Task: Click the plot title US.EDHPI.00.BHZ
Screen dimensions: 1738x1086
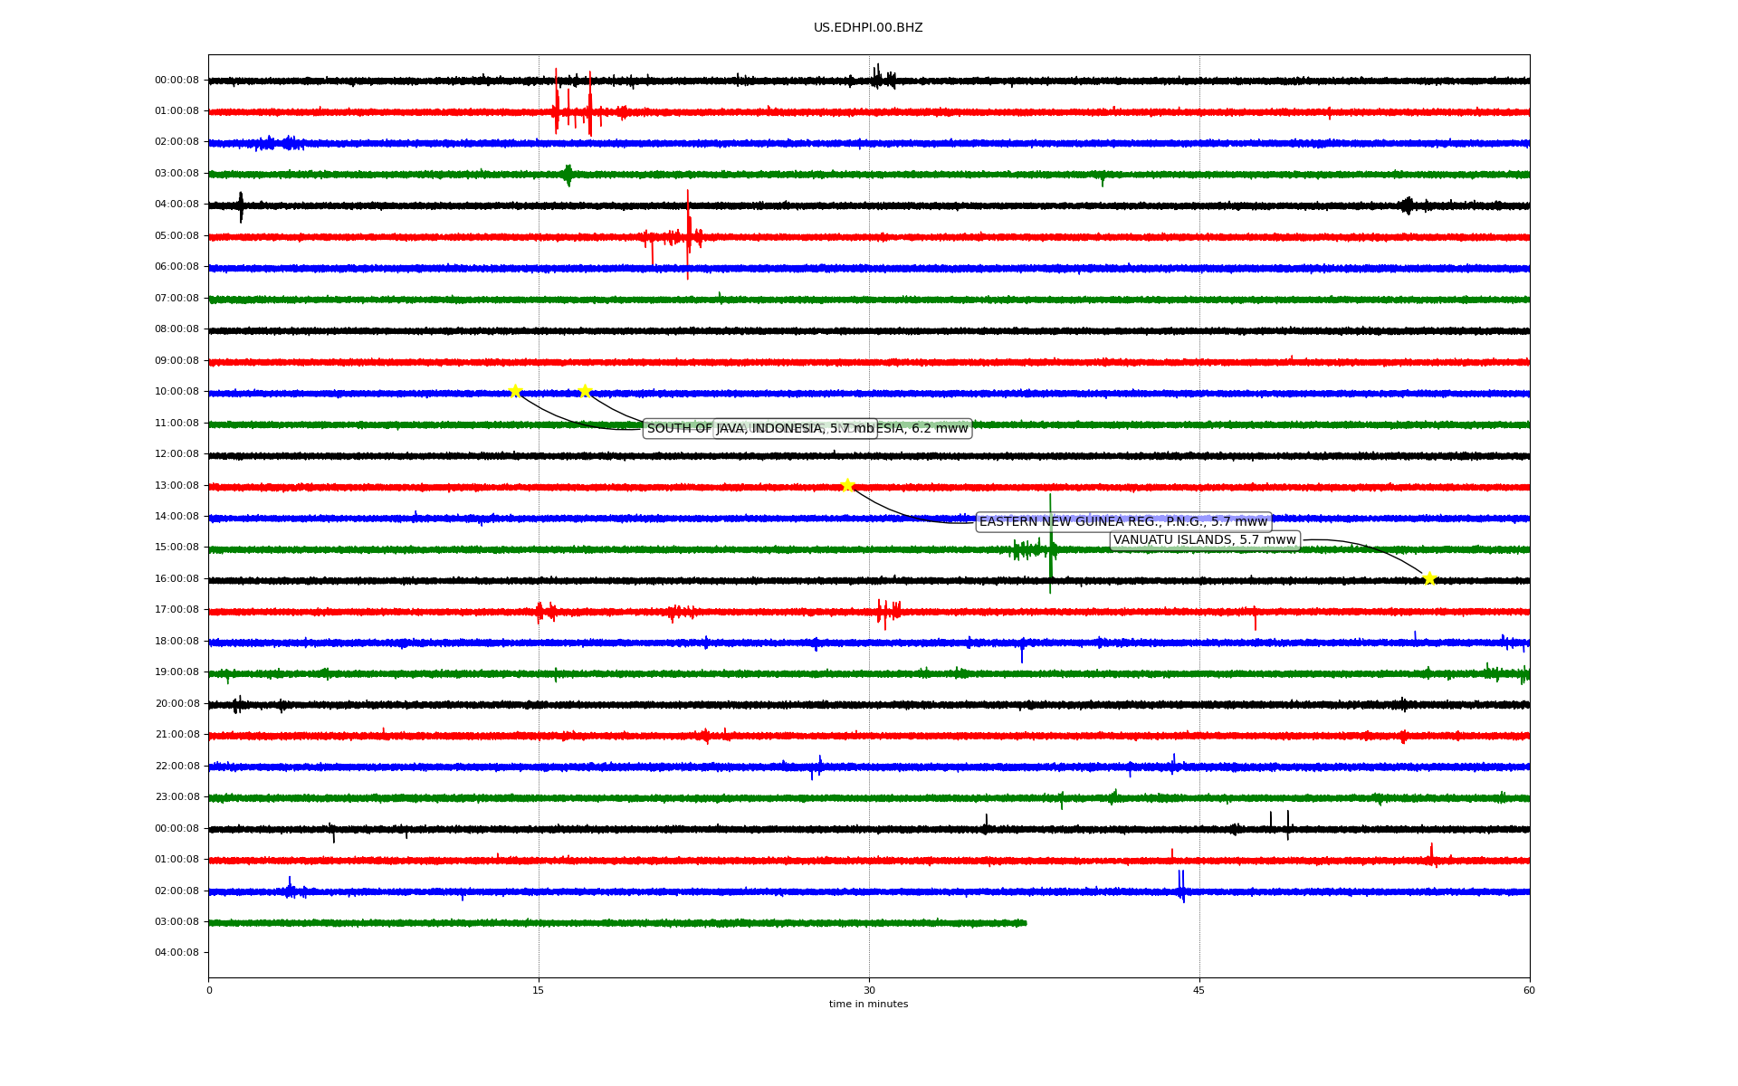Action: click(x=868, y=28)
